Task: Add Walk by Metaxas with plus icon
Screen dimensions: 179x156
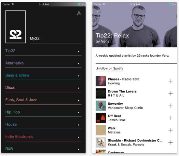Action: [171, 130]
